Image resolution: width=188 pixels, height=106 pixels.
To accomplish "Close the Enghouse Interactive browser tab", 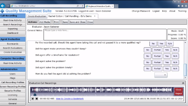I will 113,6.
